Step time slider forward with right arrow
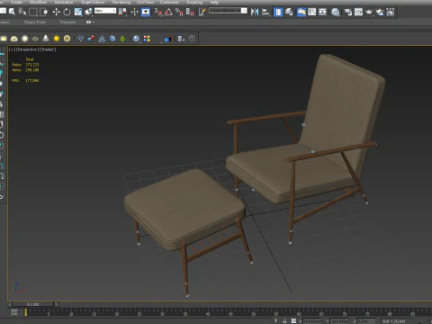 pyautogui.click(x=57, y=304)
